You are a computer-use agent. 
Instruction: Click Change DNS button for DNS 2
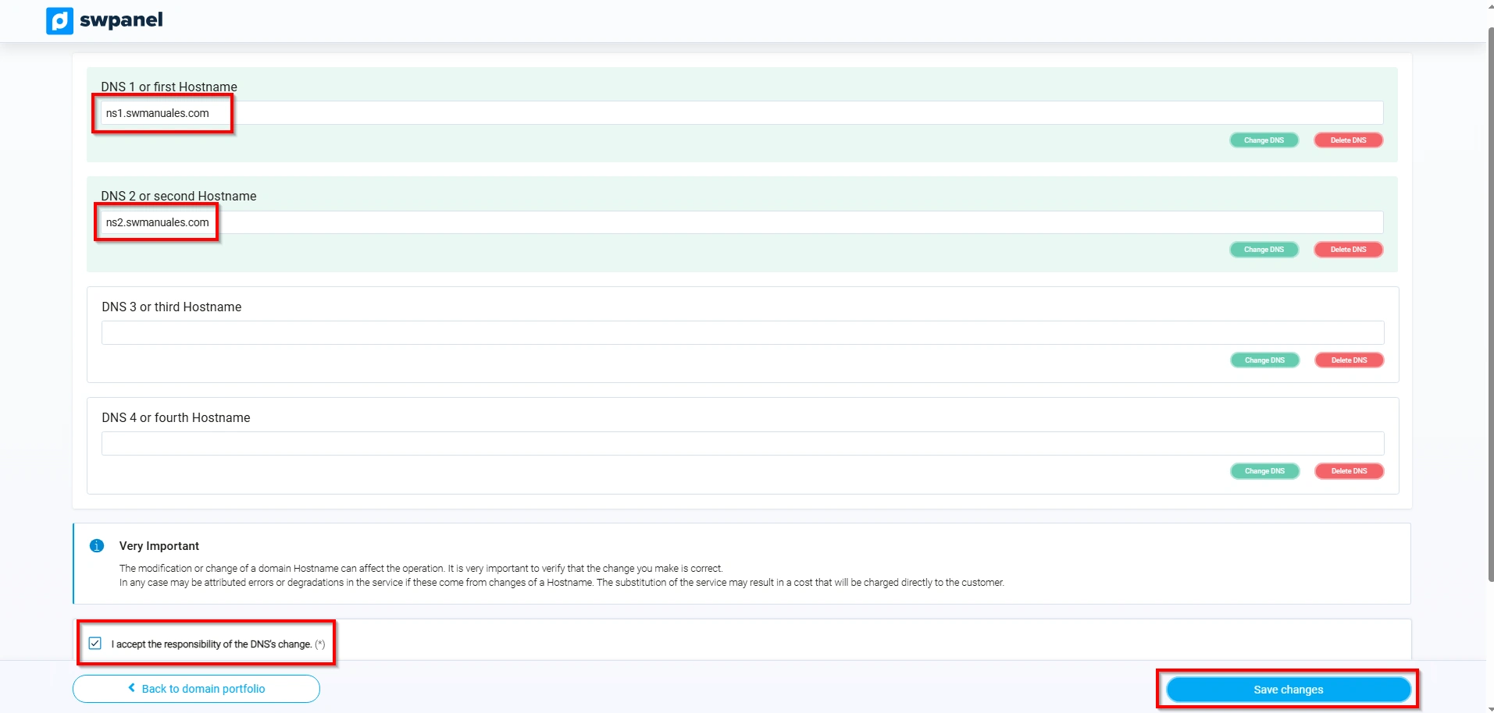tap(1264, 250)
